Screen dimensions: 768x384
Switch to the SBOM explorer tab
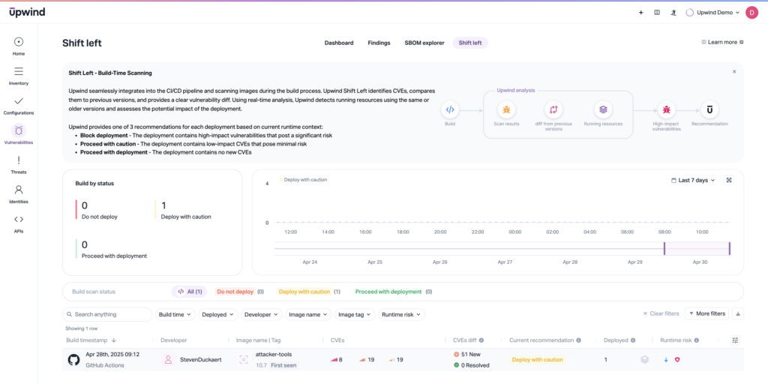point(424,43)
